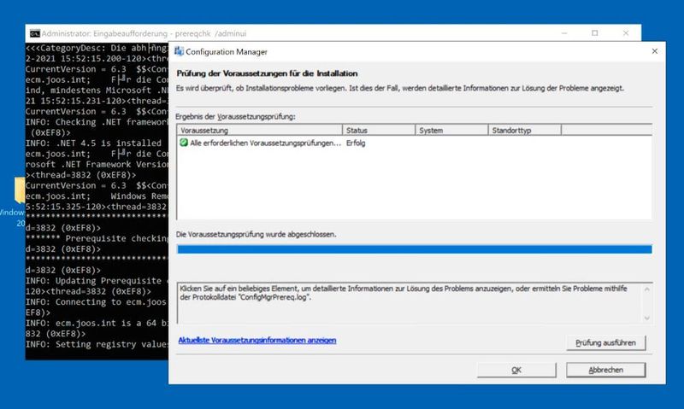This screenshot has width=684, height=409.
Task: Click the command prompt window icon
Action: [x=34, y=33]
